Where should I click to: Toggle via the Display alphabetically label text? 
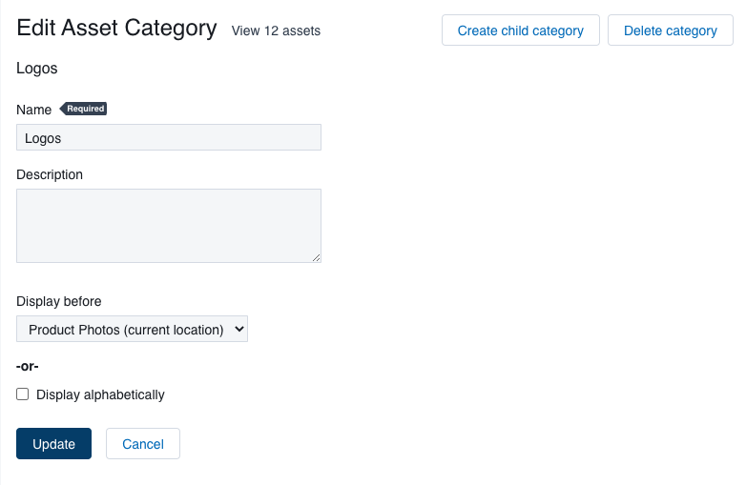[x=100, y=394]
